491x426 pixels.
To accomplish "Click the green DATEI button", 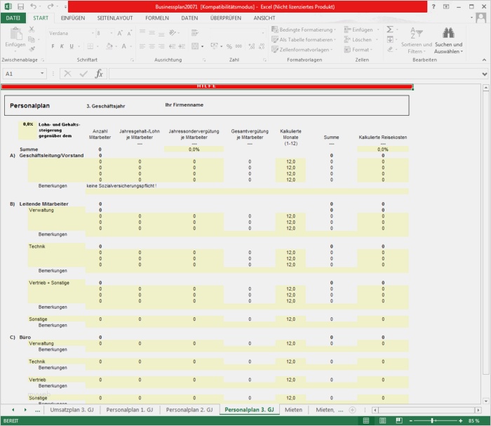I will [13, 18].
